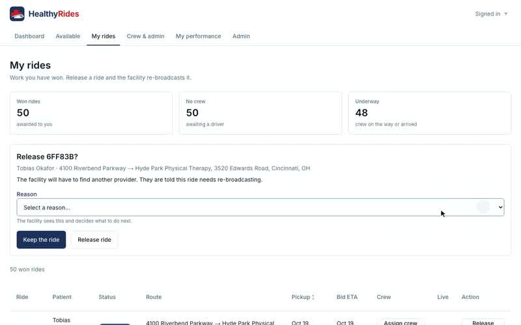Click the Bid ETA column header

tap(347, 297)
